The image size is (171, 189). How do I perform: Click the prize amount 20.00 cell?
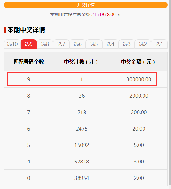pyautogui.click(x=139, y=129)
